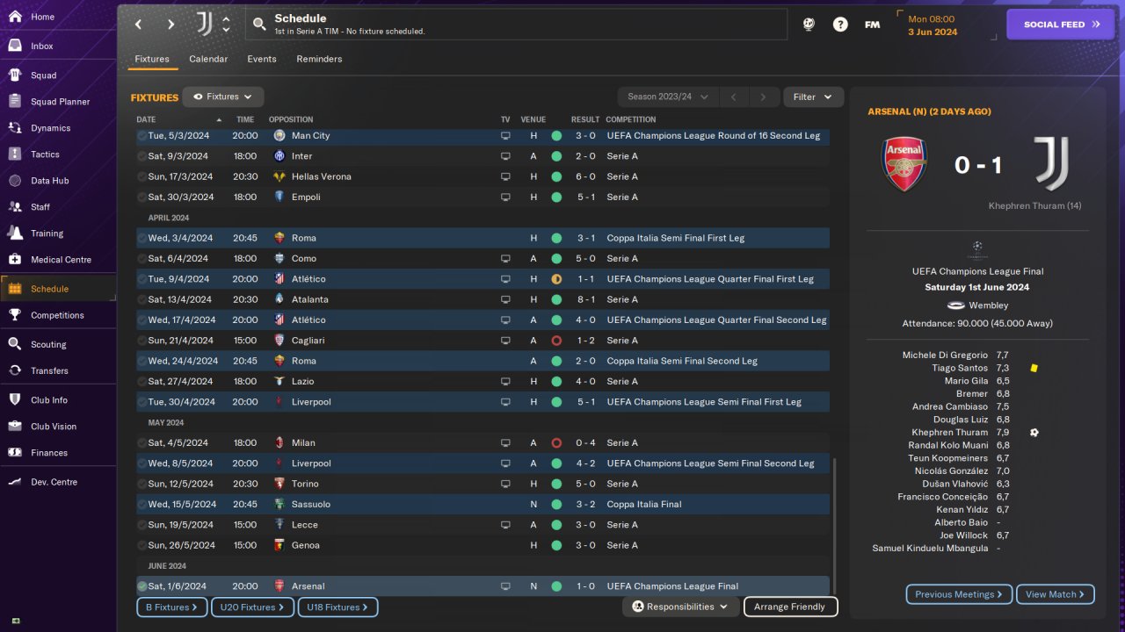Open the Scouting magnifier icon

(x=15, y=344)
